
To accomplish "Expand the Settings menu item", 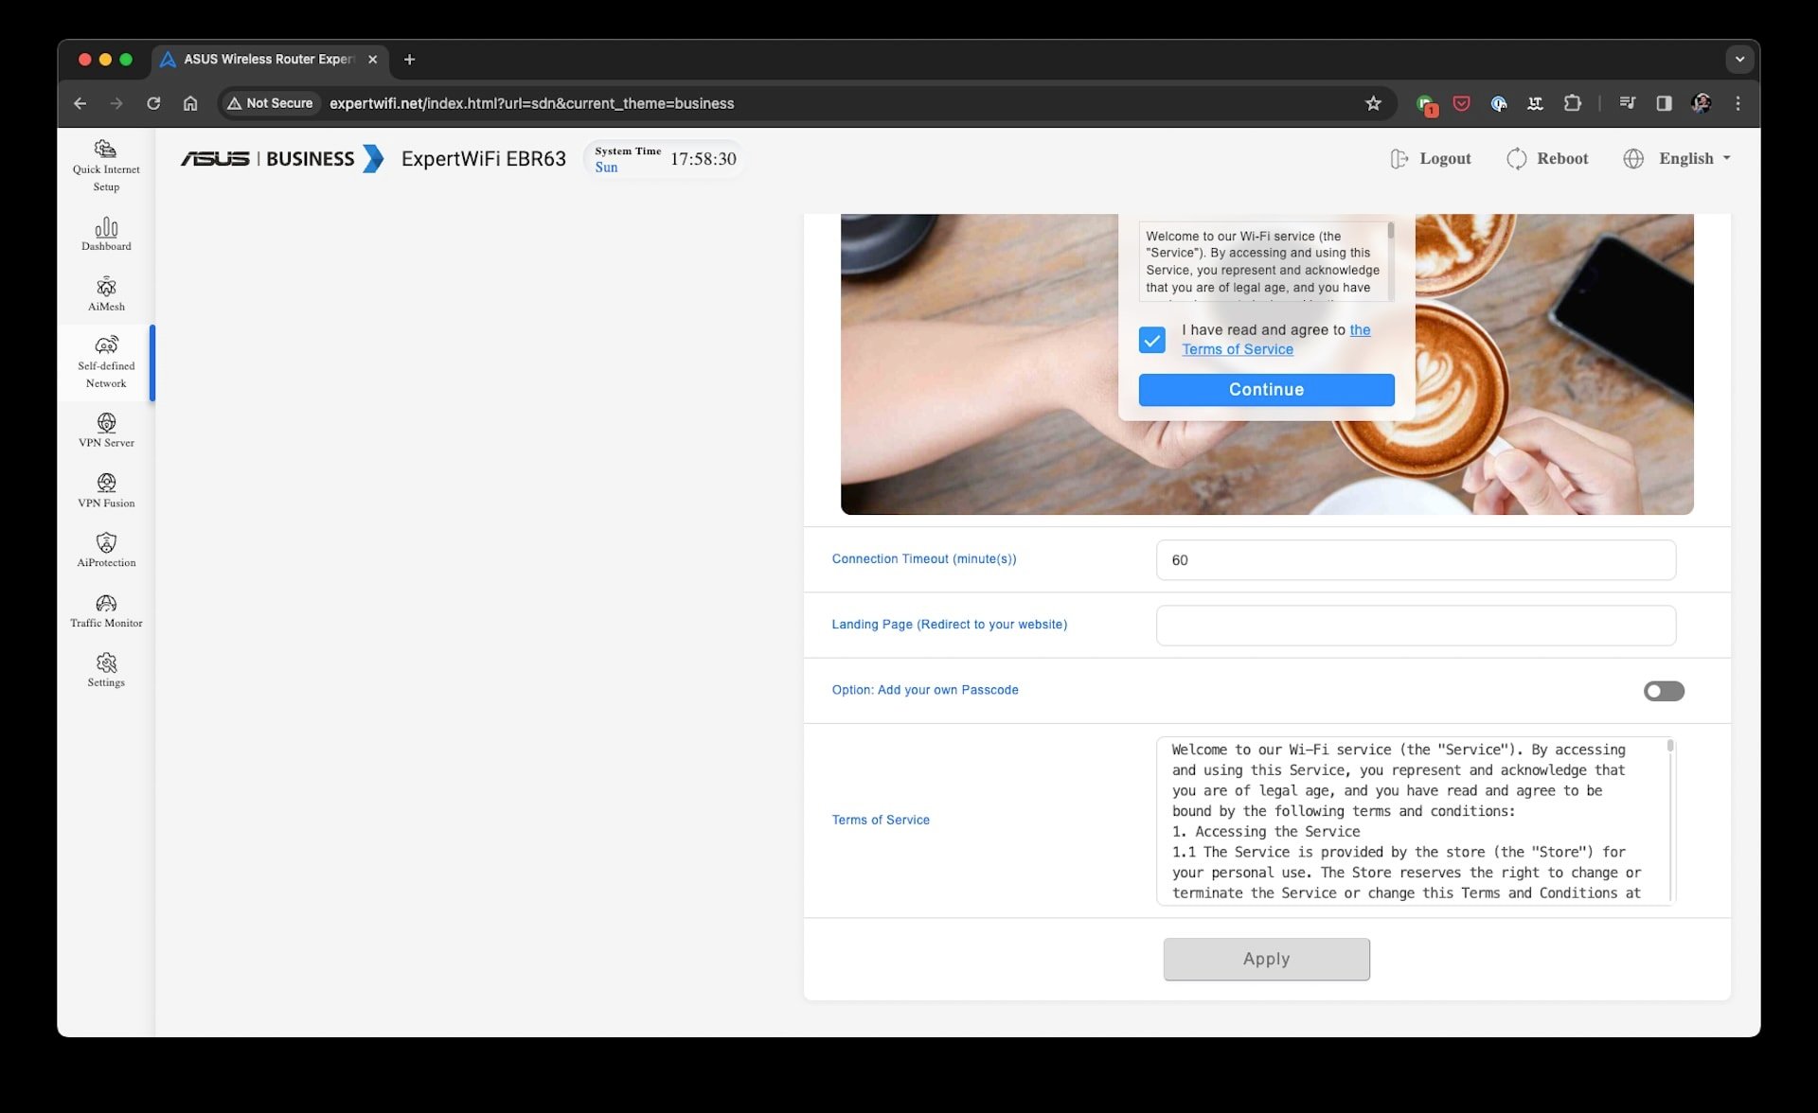I will point(105,669).
